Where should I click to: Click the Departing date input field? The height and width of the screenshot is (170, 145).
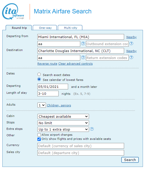click(53, 87)
